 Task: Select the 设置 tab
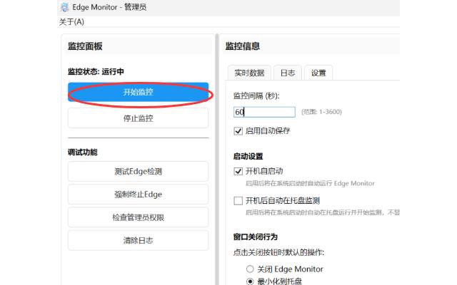point(318,73)
